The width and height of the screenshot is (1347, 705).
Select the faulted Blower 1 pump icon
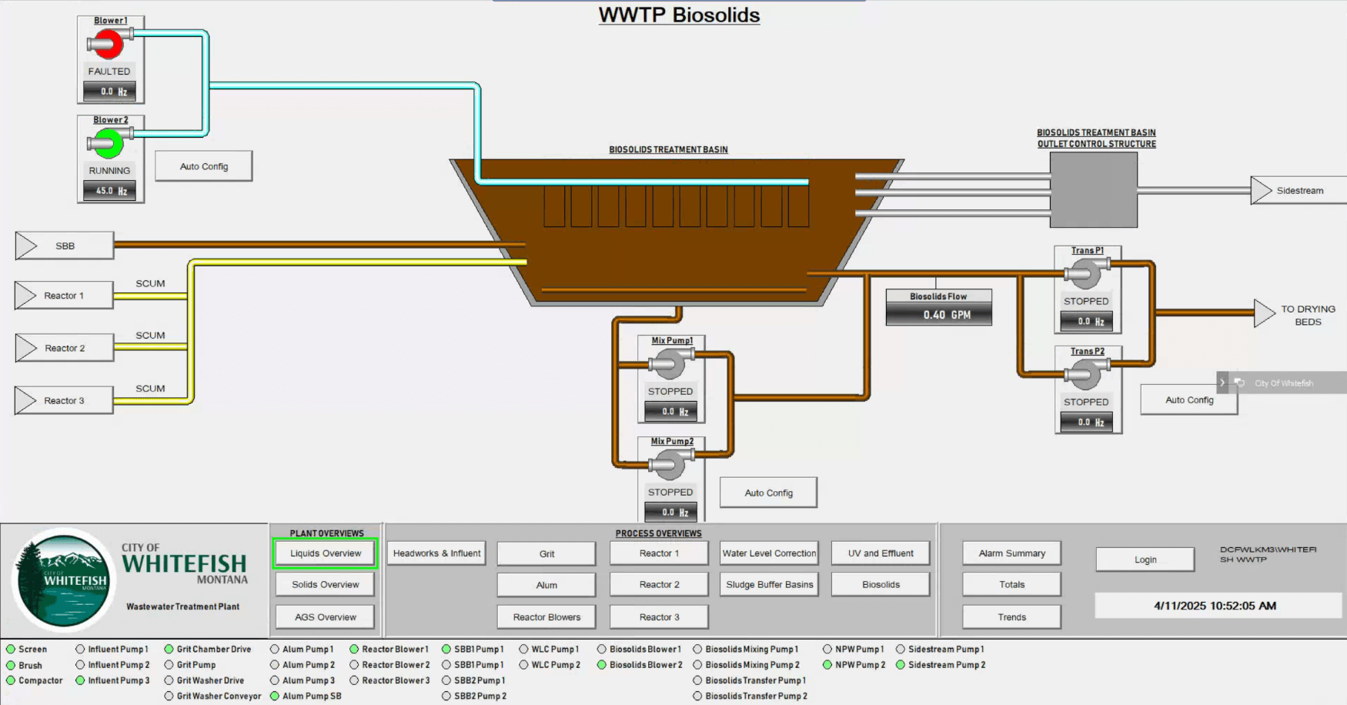tap(109, 44)
